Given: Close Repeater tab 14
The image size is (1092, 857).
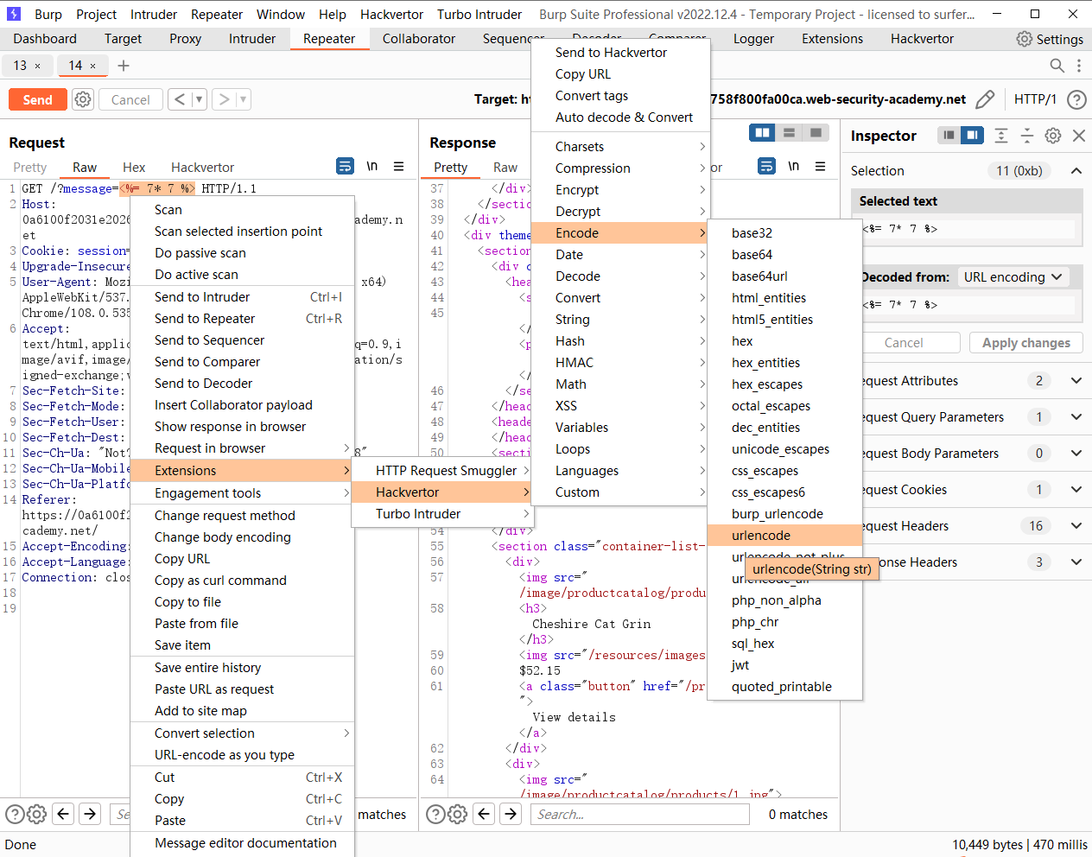Looking at the screenshot, I should (93, 66).
